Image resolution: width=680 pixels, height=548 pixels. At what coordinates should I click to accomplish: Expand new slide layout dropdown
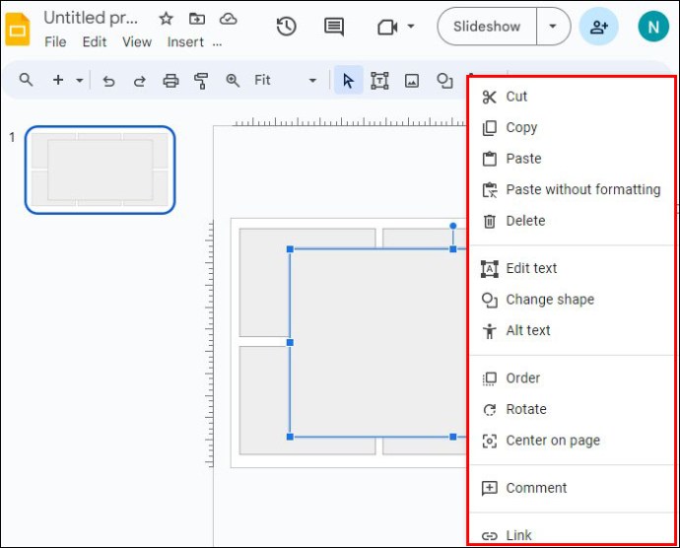80,80
